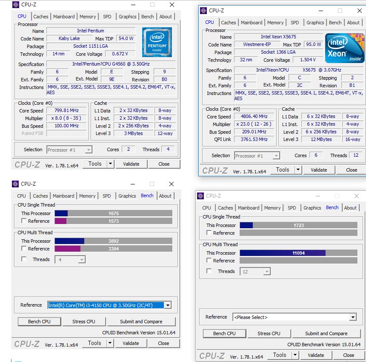Open the Please Select reference dropdown
Image resolution: width=366 pixels, height=362 pixels.
point(353,317)
